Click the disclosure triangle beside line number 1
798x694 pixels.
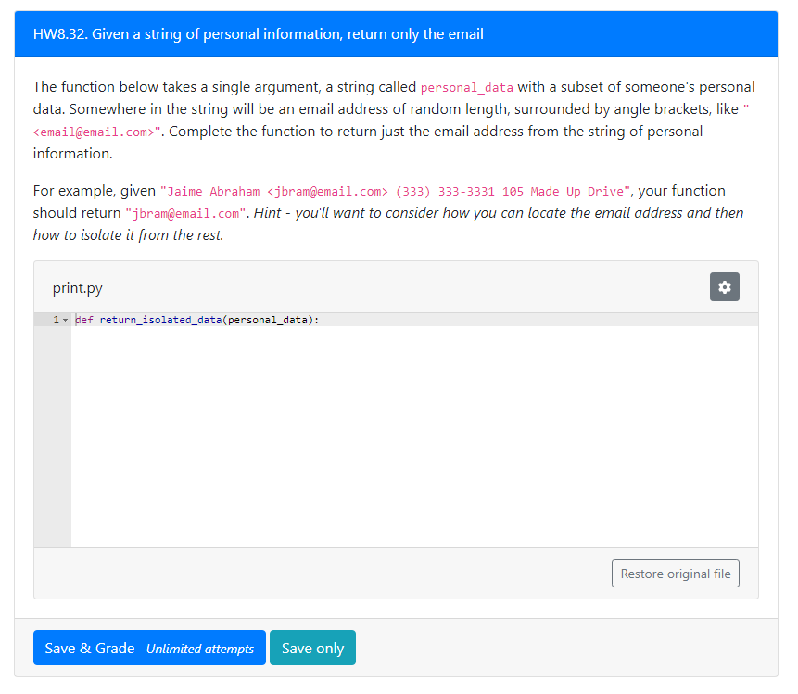coord(63,318)
